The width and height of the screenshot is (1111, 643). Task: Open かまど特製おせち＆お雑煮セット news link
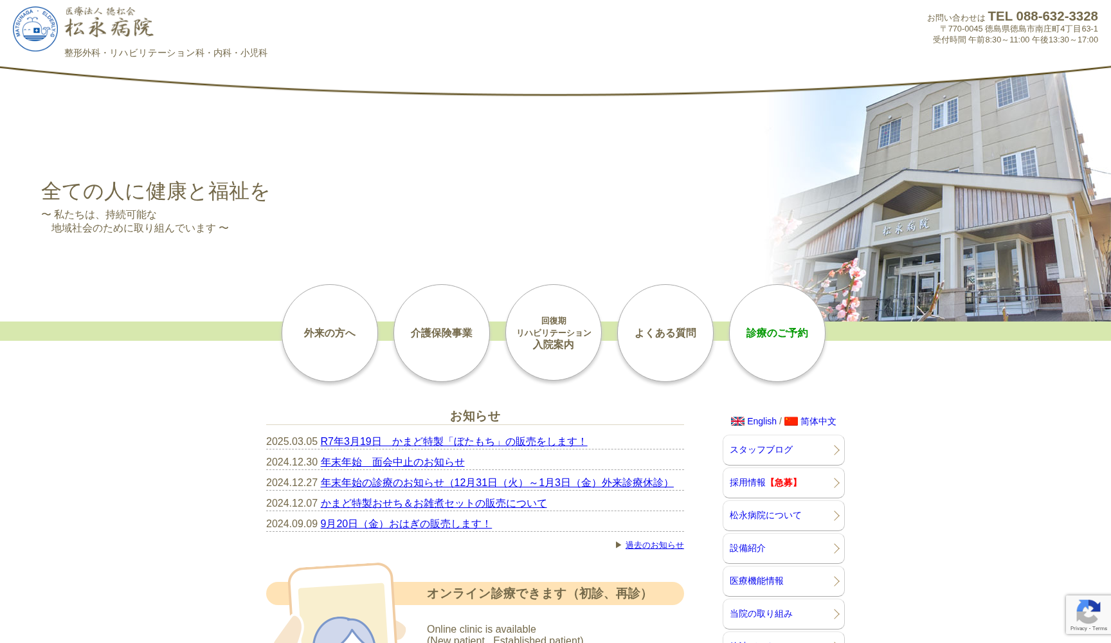pyautogui.click(x=433, y=503)
